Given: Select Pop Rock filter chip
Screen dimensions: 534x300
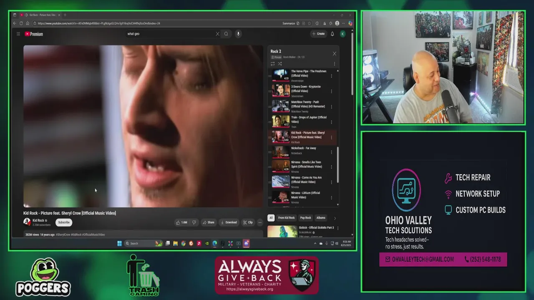Looking at the screenshot, I should (x=306, y=217).
